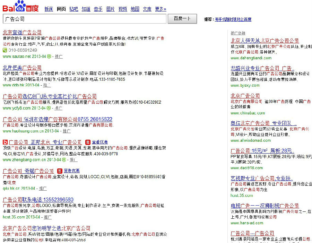Select the 网页 tab
This screenshot has height=243, width=312.
pos(61,9)
